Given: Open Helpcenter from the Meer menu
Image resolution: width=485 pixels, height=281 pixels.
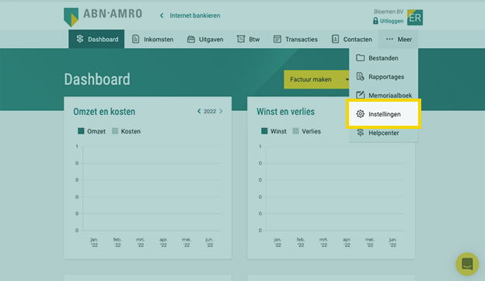Looking at the screenshot, I should [383, 133].
